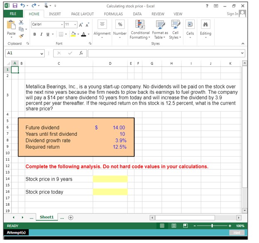
Task: Select the HOME ribbon tab
Action: point(34,14)
